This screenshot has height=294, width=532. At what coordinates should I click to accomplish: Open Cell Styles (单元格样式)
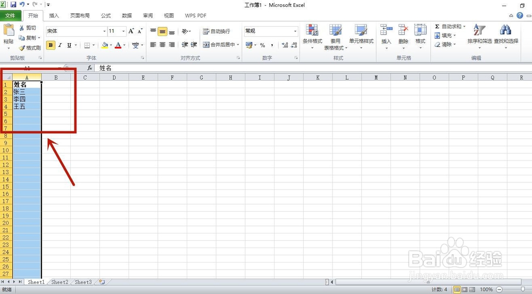coord(361,37)
